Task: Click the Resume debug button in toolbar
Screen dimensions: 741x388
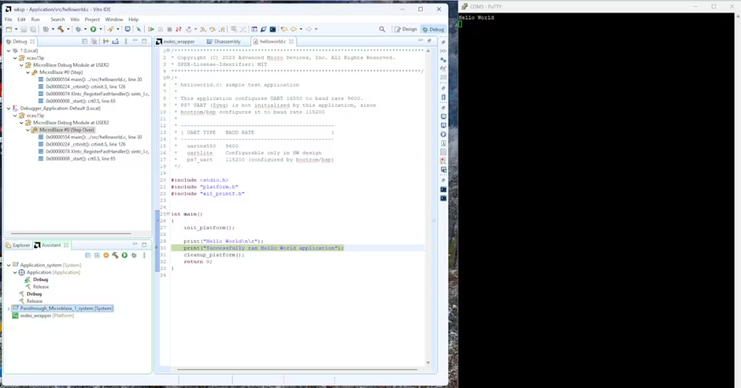Action: tap(151, 29)
